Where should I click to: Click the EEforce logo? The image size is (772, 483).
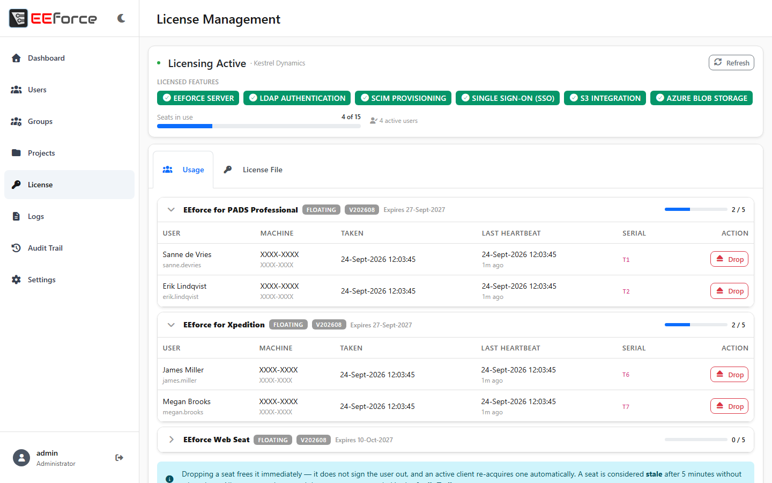53,18
